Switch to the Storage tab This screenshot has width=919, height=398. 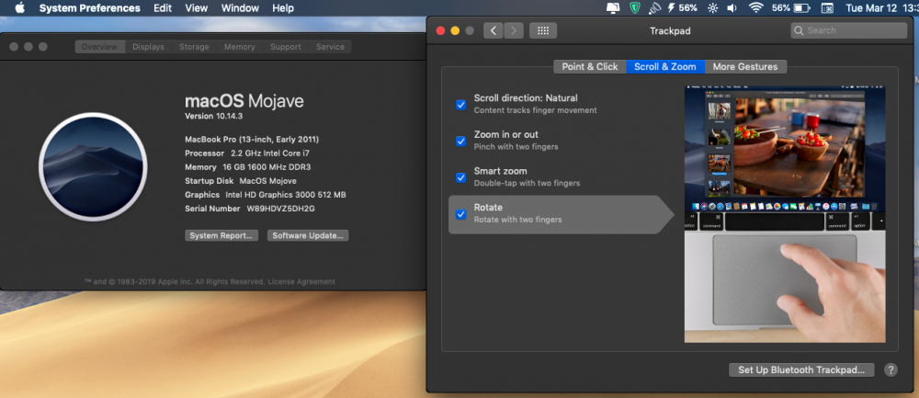(x=194, y=47)
